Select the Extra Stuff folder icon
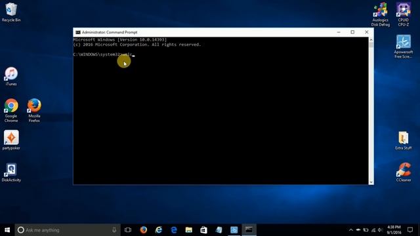Image resolution: width=420 pixels, height=236 pixels. point(404,140)
